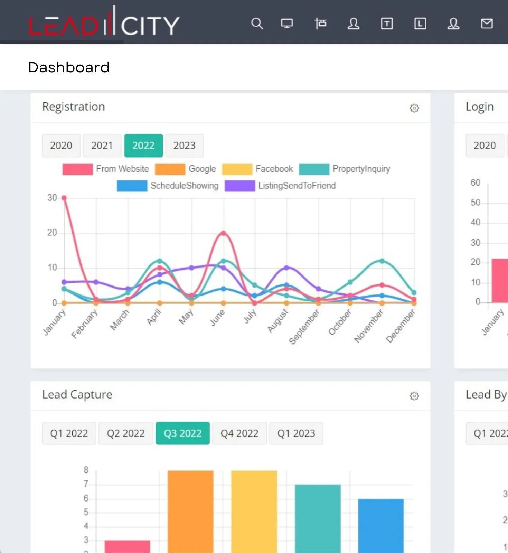Open the boxed T icon

point(387,24)
